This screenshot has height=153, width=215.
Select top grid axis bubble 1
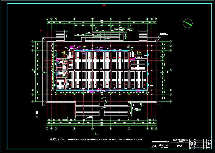coord(47,19)
